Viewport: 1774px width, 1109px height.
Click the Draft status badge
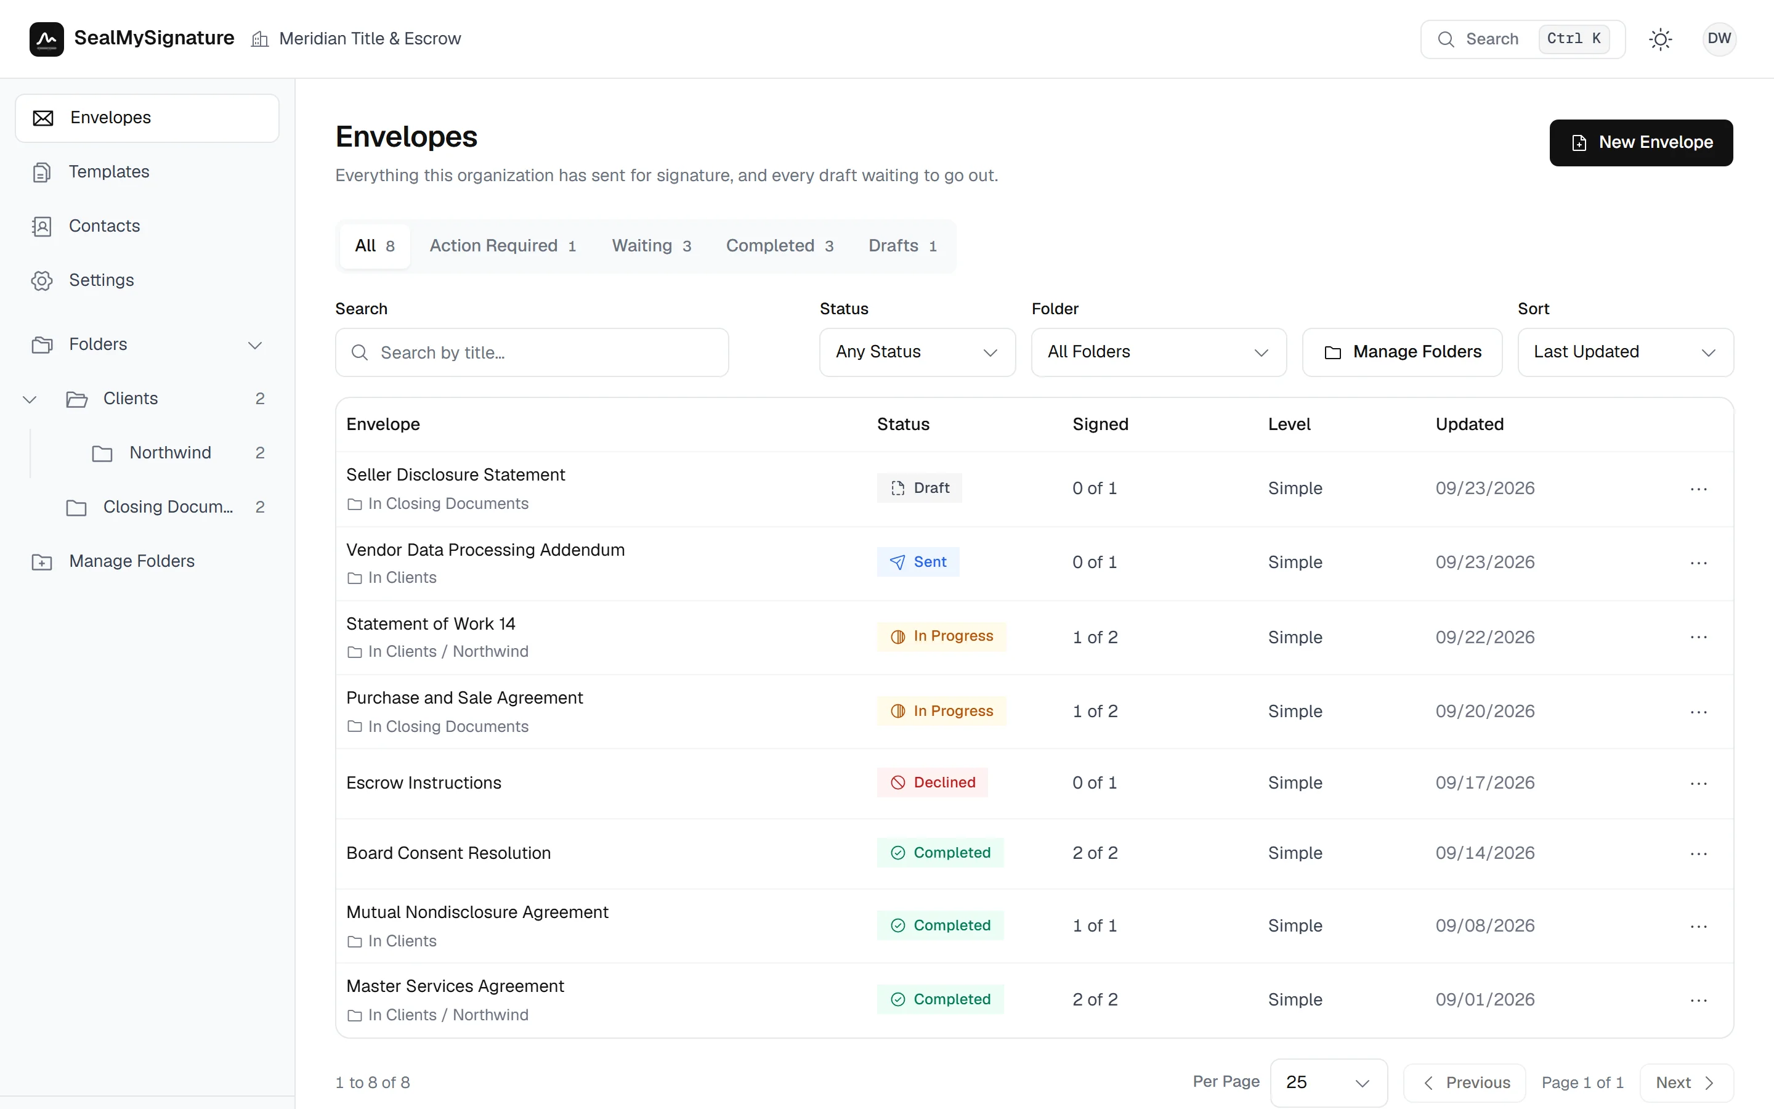[919, 489]
